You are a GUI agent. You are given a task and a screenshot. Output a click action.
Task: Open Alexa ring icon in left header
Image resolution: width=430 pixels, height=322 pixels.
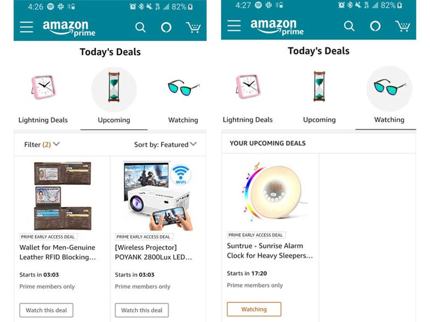coord(166,27)
